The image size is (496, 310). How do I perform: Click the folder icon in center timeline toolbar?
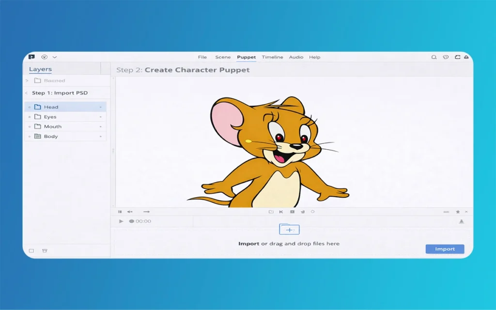pyautogui.click(x=271, y=212)
